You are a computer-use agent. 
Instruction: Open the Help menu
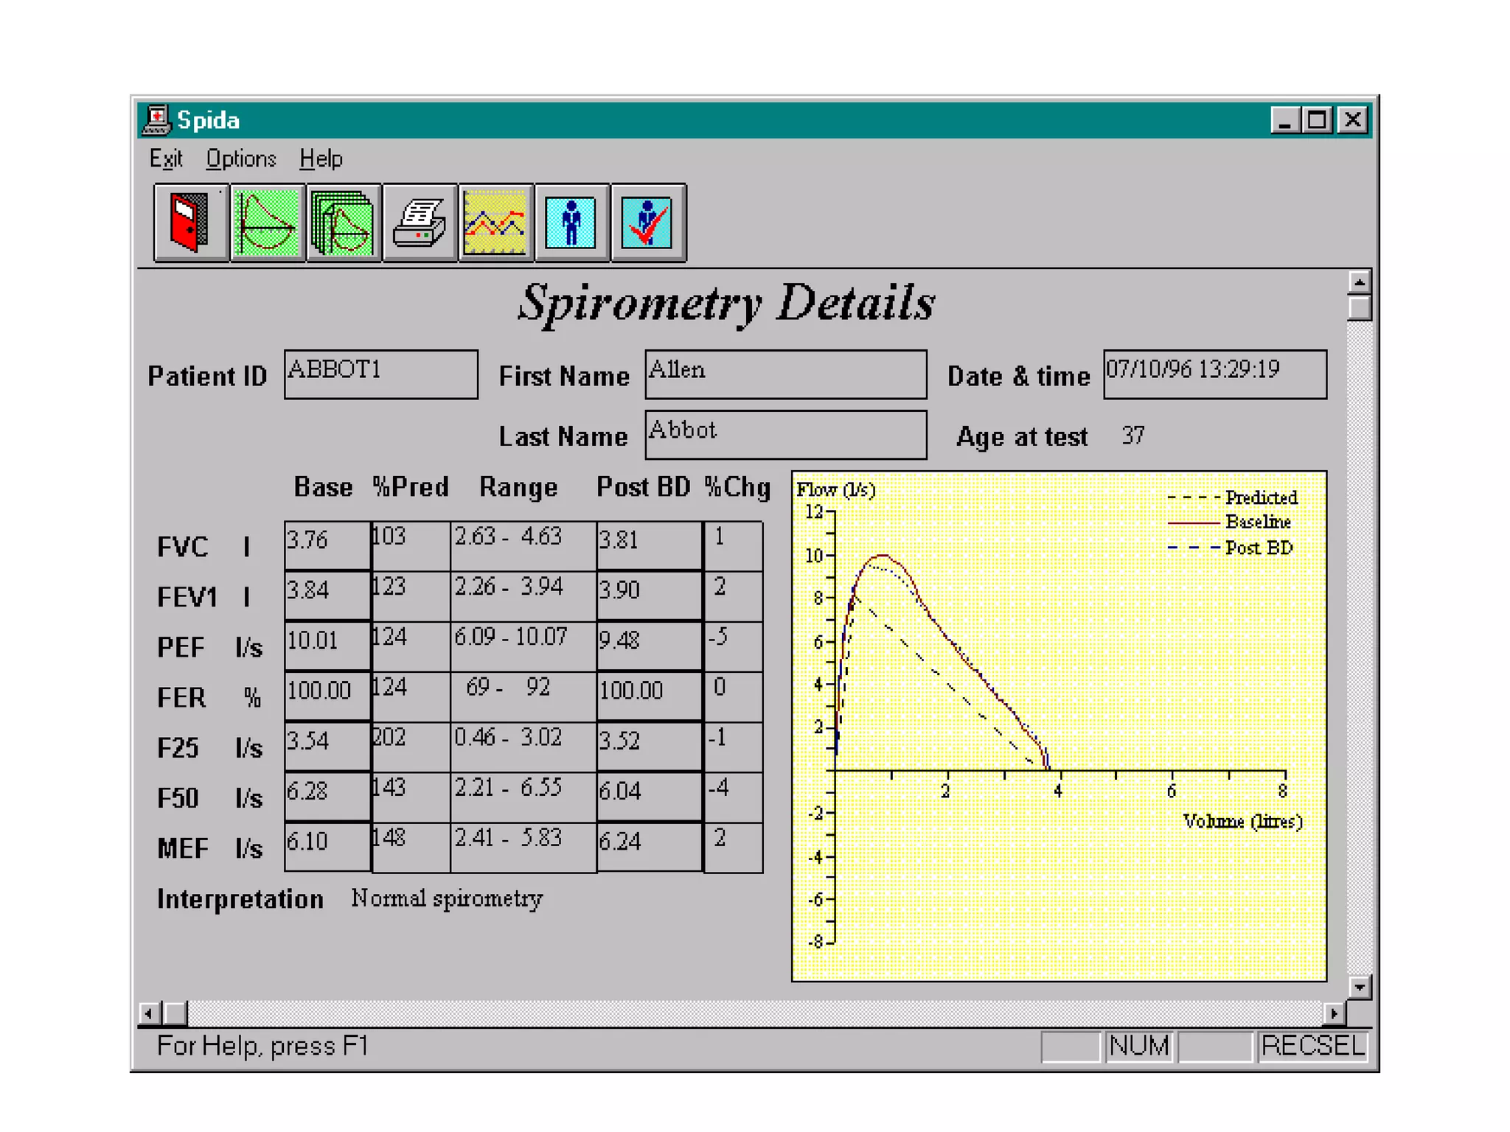click(321, 159)
